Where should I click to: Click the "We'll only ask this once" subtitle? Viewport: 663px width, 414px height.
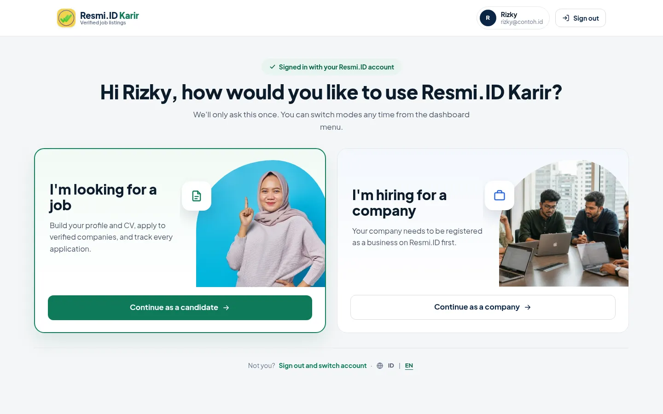pos(331,121)
